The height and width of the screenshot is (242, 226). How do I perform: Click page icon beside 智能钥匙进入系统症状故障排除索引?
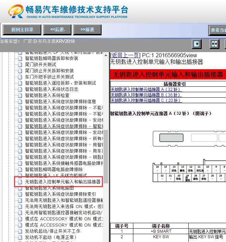click(x=20, y=194)
